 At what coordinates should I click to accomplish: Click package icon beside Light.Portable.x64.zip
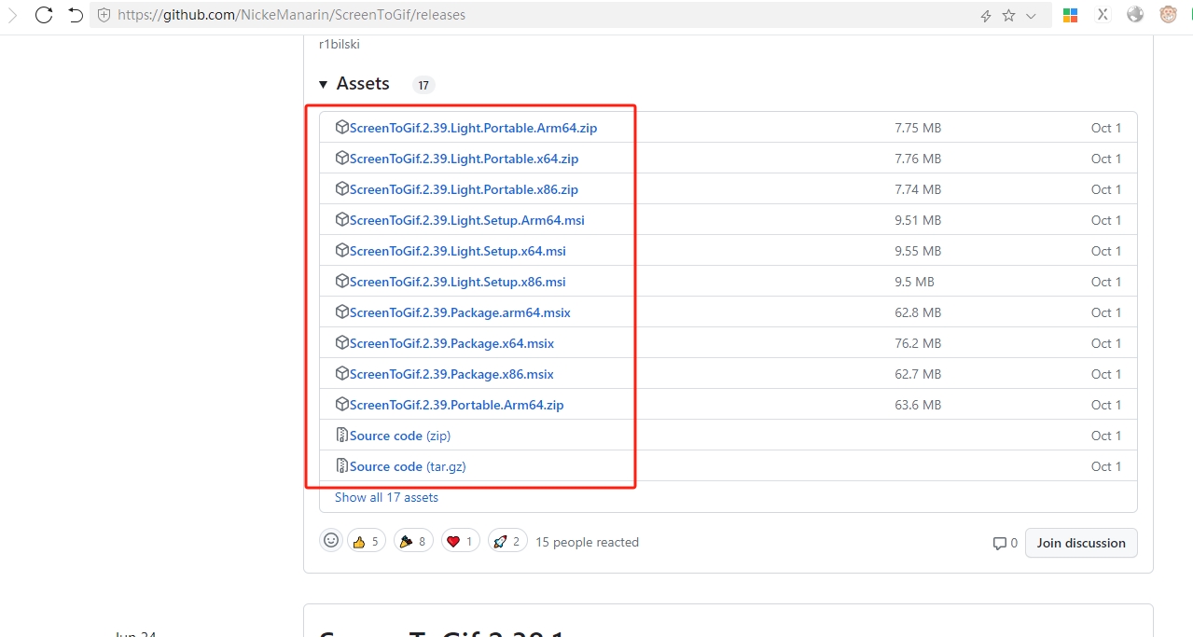(341, 159)
